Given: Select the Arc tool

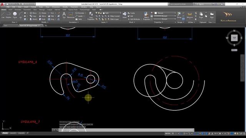Looking at the screenshot, I should coord(20,15).
